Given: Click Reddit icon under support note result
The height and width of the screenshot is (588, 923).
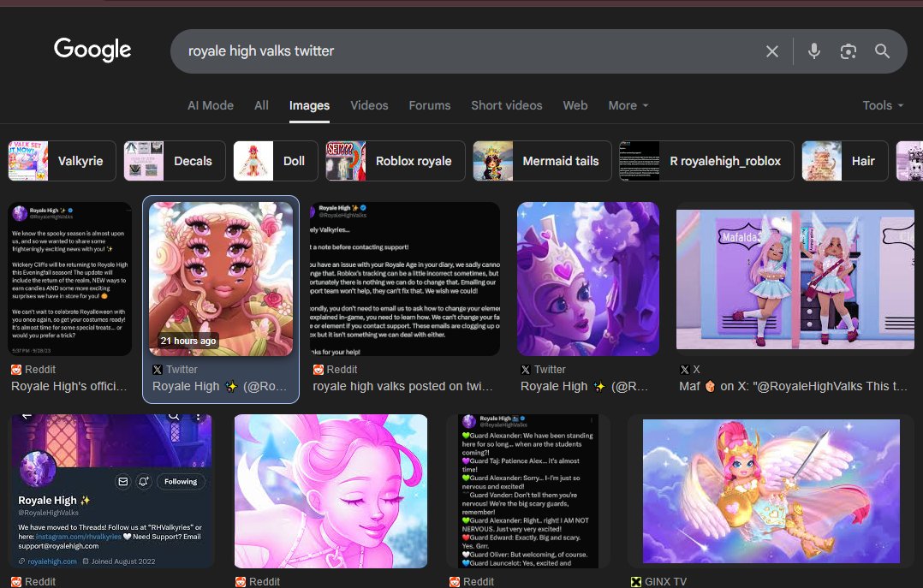Looking at the screenshot, I should [x=318, y=370].
